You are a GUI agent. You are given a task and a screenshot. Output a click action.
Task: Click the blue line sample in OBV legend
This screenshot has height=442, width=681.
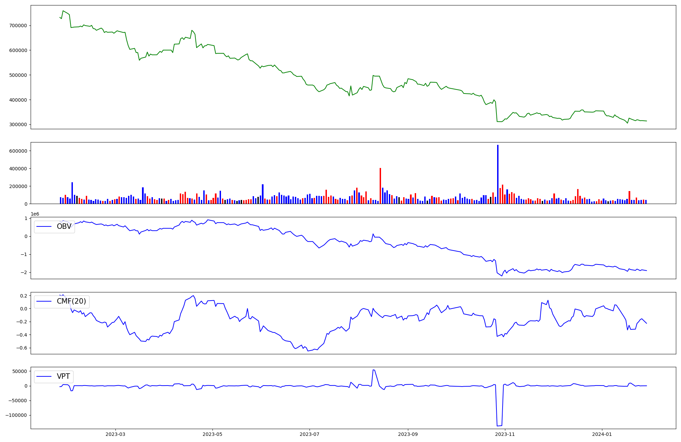click(x=44, y=226)
